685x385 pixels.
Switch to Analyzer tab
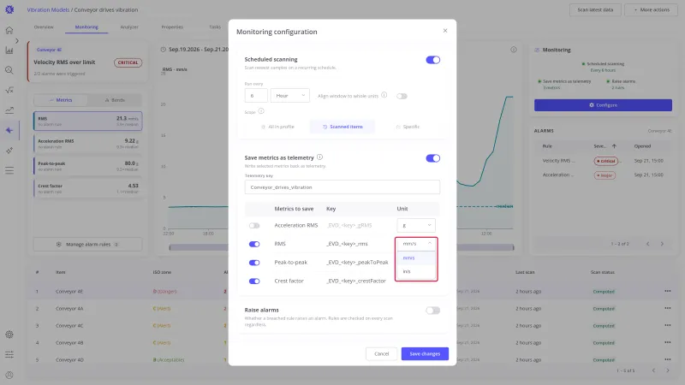pos(129,27)
